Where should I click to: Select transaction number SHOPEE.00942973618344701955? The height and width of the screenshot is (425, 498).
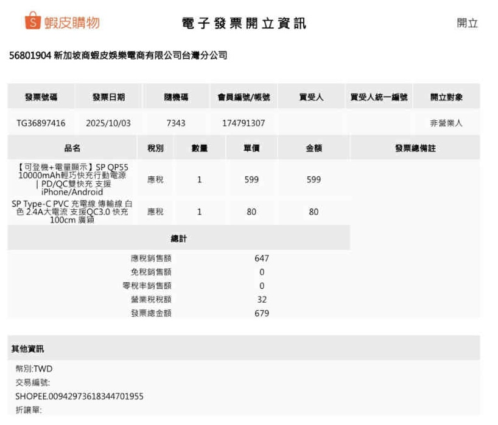79,396
